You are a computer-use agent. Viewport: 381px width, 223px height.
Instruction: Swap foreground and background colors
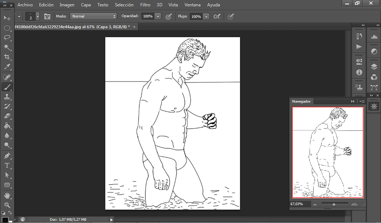10,213
